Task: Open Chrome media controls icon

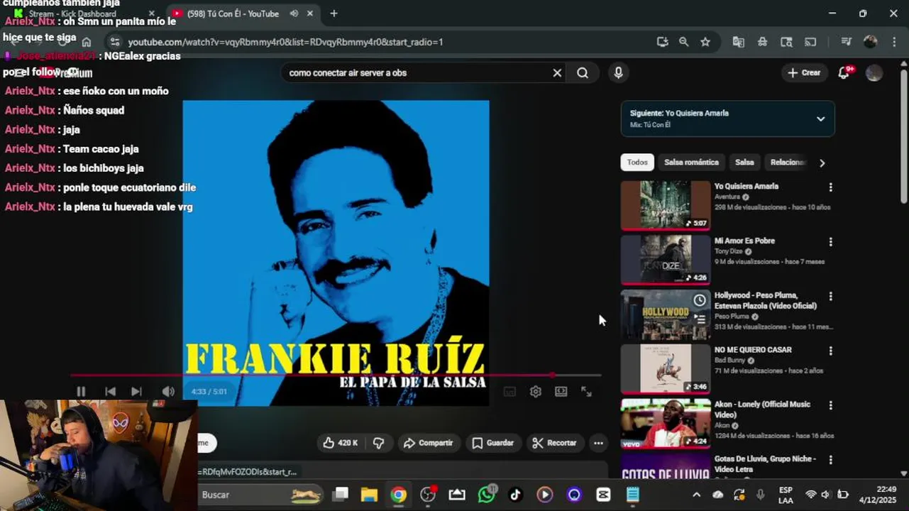Action: 846,42
